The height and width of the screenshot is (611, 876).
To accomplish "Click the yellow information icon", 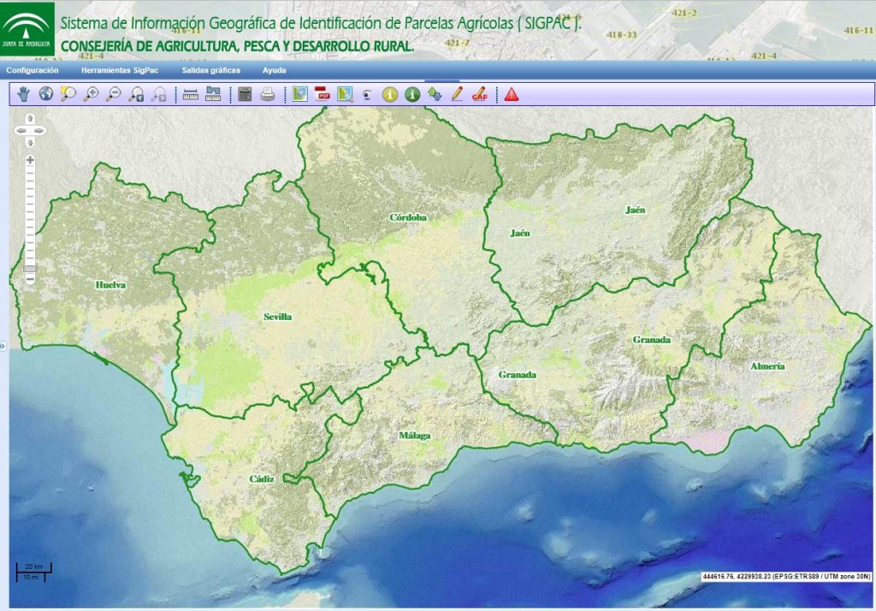I will (390, 94).
